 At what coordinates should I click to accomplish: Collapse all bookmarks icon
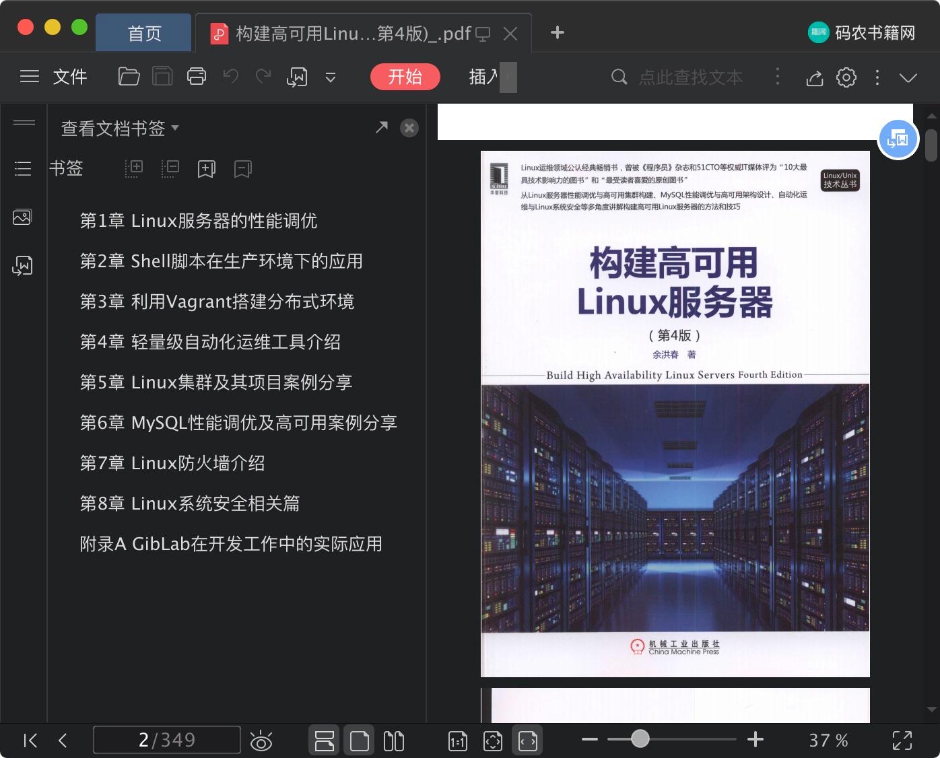coord(170,168)
